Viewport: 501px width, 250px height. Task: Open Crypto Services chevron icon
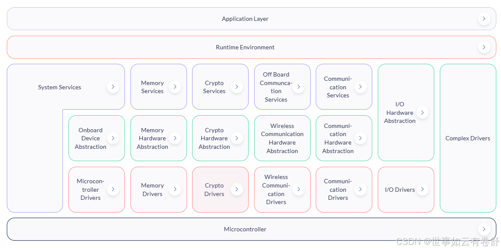[x=237, y=87]
